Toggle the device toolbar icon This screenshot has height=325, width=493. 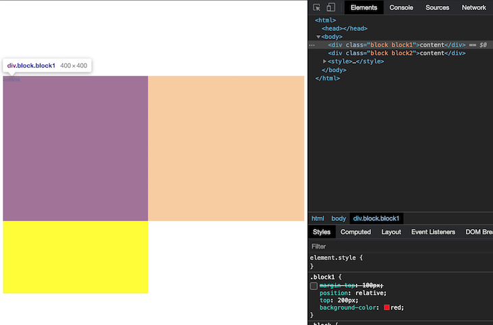[x=331, y=7]
